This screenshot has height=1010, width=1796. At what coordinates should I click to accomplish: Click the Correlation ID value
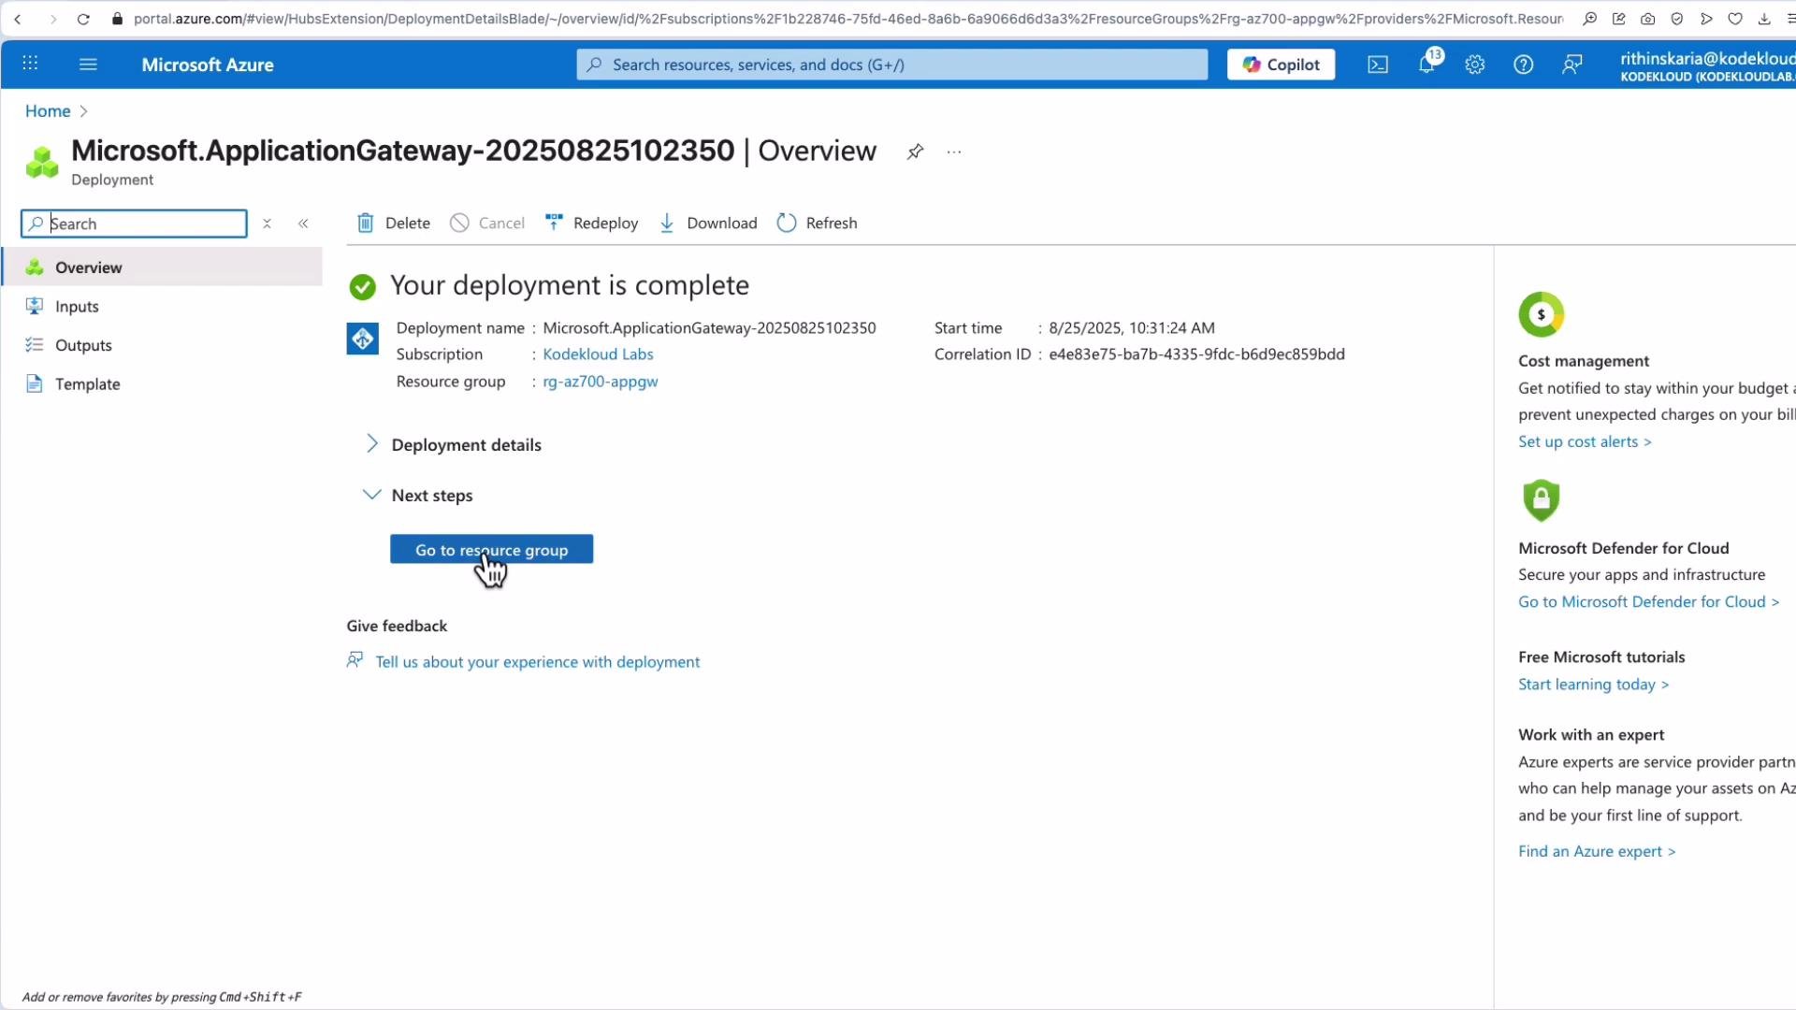pyautogui.click(x=1196, y=354)
